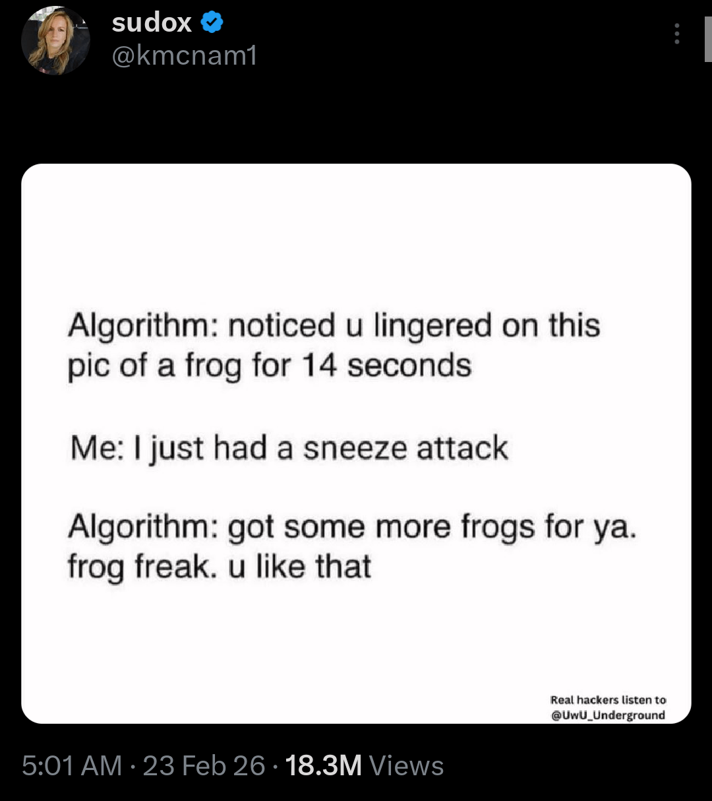Viewport: 712px width, 801px height.
Task: Click the date 23 Feb 26
Action: click(204, 766)
